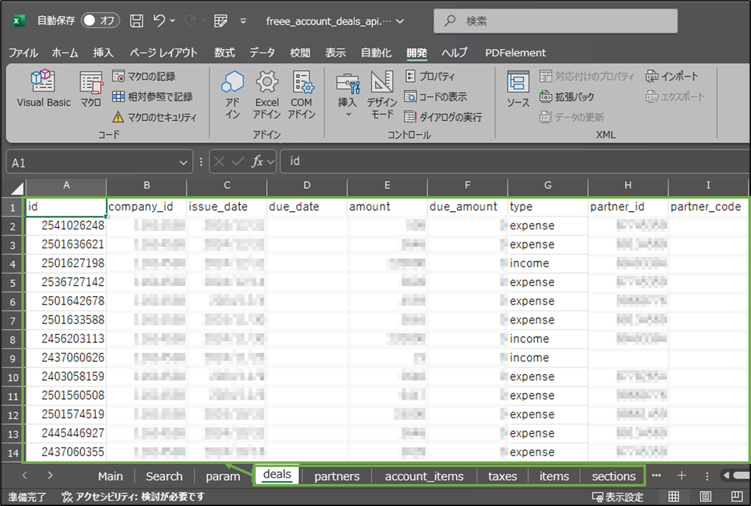This screenshot has height=506, width=751.
Task: Open the Search sheet tab
Action: tap(164, 476)
